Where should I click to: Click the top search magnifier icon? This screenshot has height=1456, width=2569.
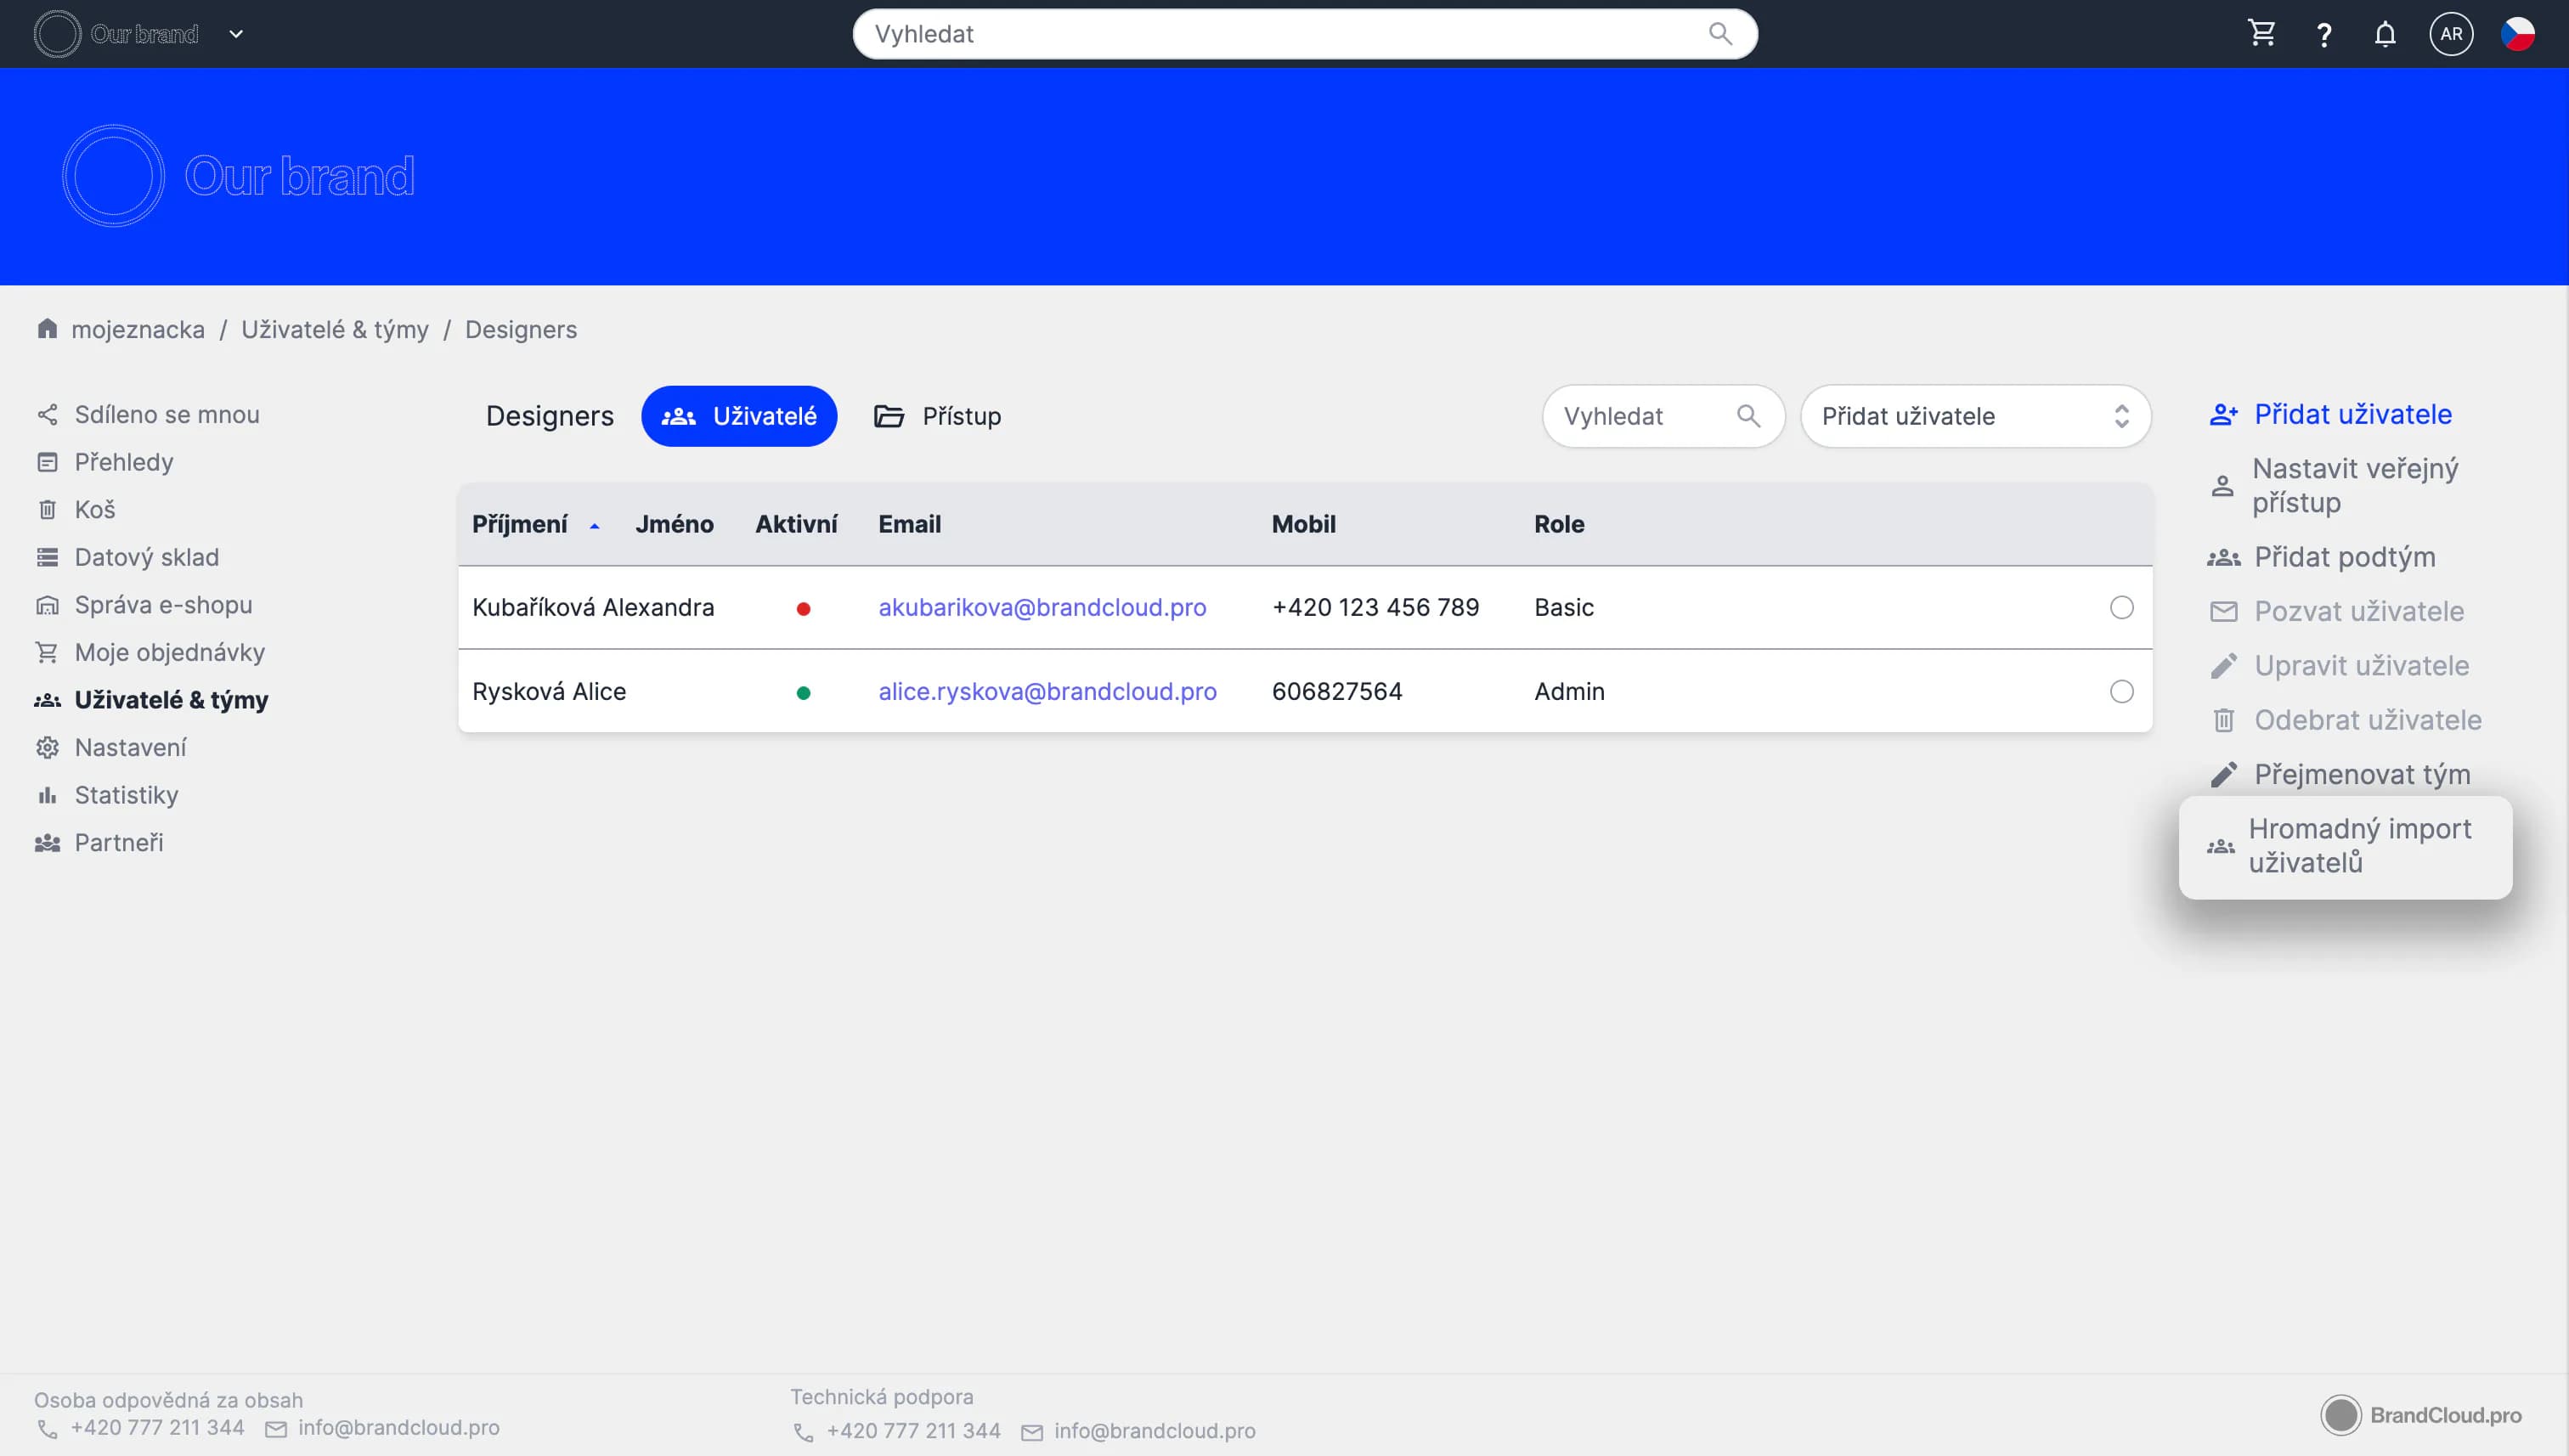(x=1719, y=34)
